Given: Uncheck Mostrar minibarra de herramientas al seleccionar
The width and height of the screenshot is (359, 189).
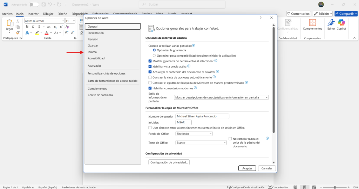Looking at the screenshot, I should (x=150, y=61).
